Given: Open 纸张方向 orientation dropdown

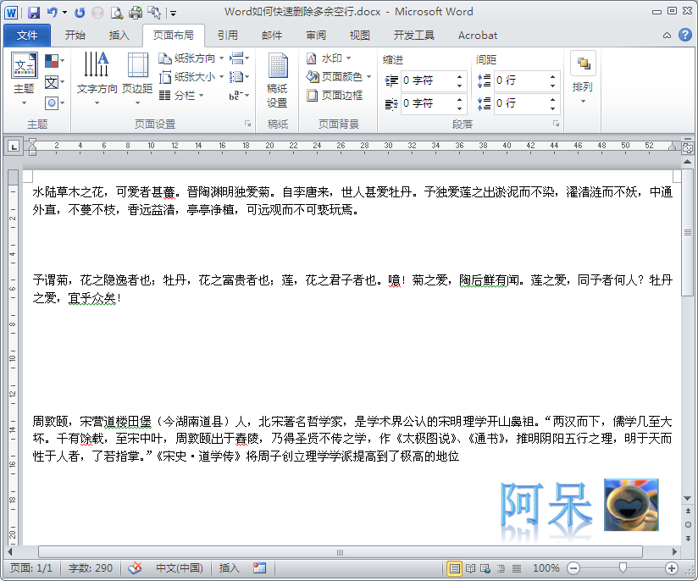Looking at the screenshot, I should pos(191,58).
